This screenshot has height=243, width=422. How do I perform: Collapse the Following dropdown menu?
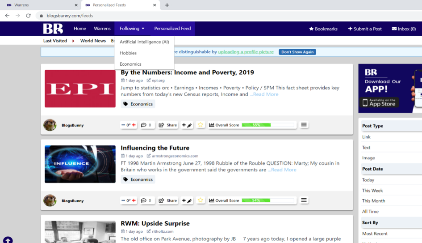tap(132, 29)
